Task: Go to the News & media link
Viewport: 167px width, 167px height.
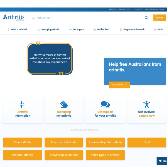Action: click(x=125, y=9)
